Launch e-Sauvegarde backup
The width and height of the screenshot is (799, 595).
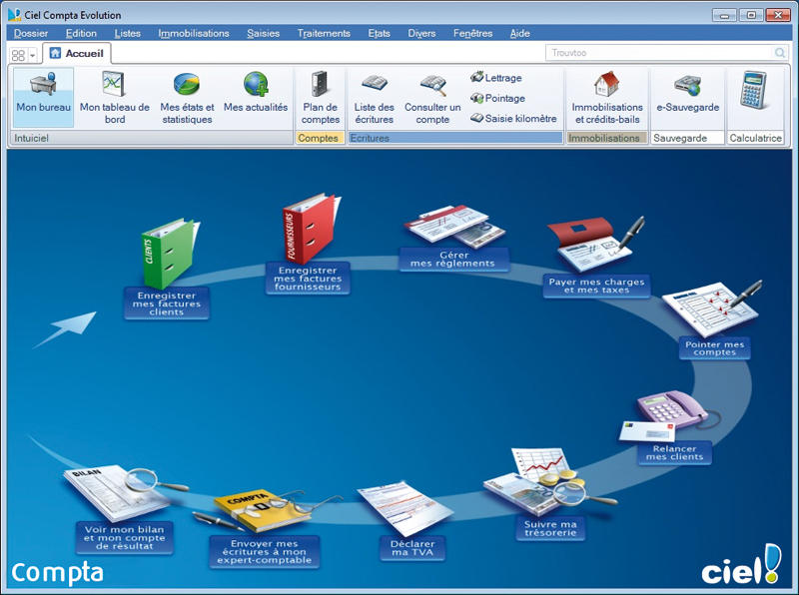(x=687, y=94)
